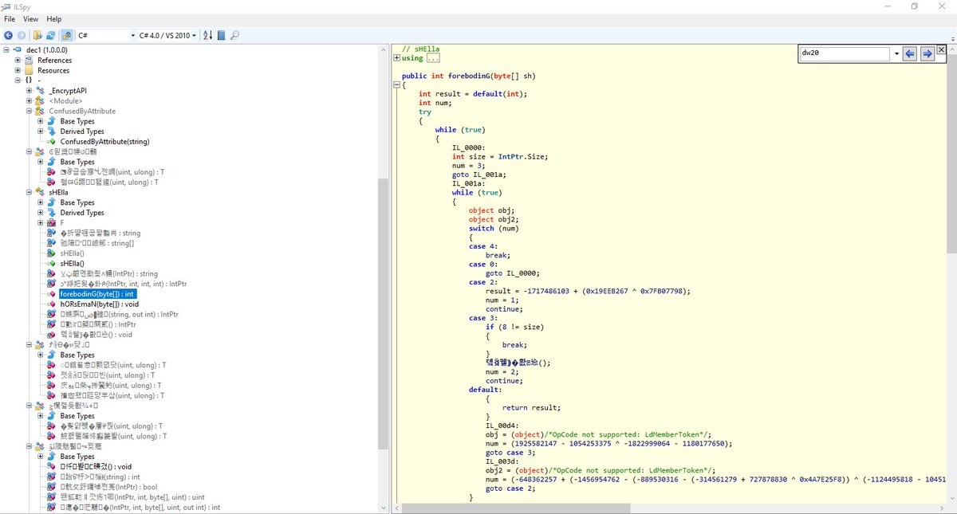Click the dec1 assembly icon
The height and width of the screenshot is (514, 957).
click(18, 50)
